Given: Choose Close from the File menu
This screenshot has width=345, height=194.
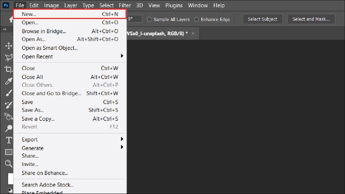Looking at the screenshot, I should click(70, 68).
